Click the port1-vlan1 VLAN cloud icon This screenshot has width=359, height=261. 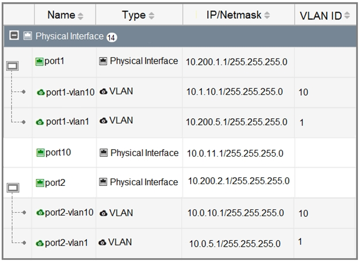click(40, 122)
